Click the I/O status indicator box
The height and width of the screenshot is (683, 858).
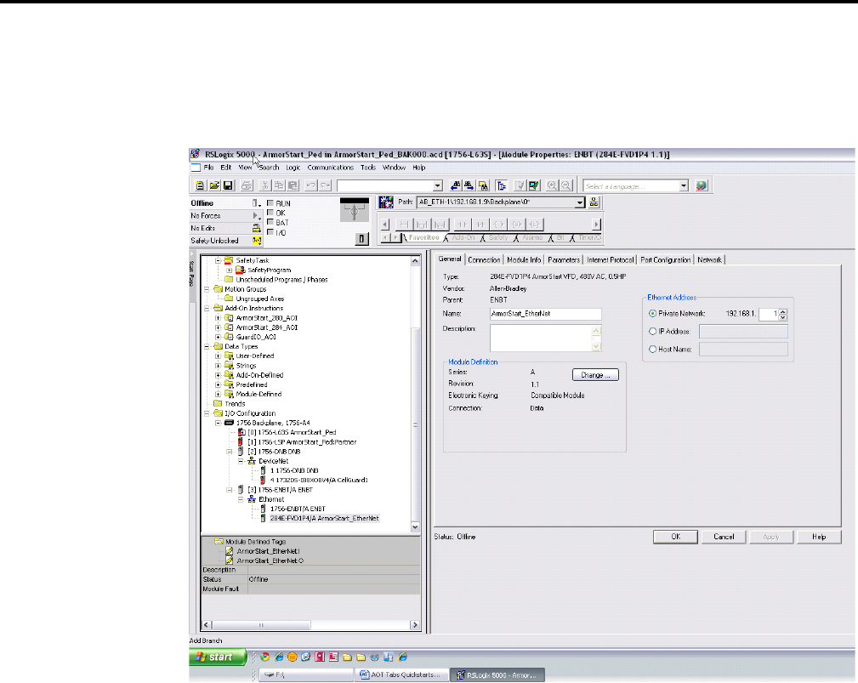[270, 232]
